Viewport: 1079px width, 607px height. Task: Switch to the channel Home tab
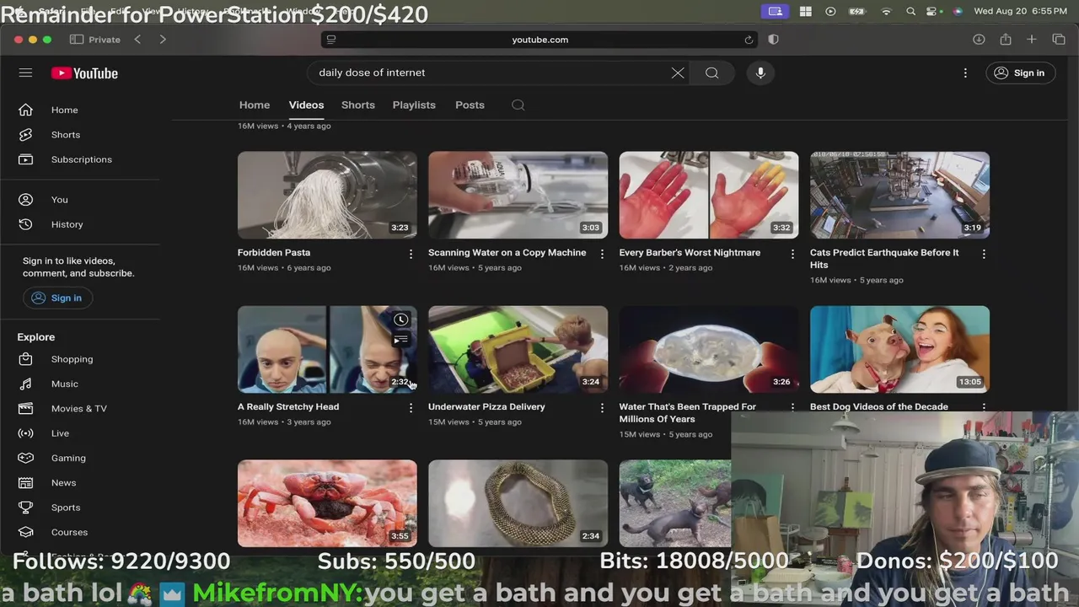255,105
